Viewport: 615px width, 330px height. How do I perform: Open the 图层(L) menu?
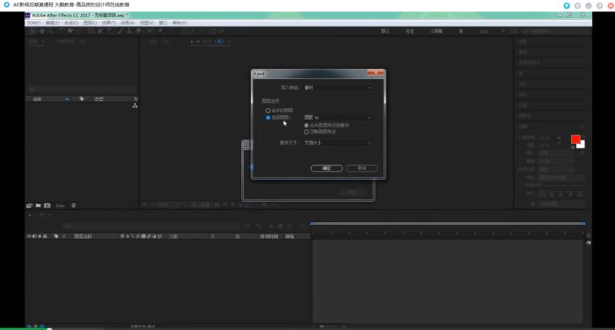[90, 22]
